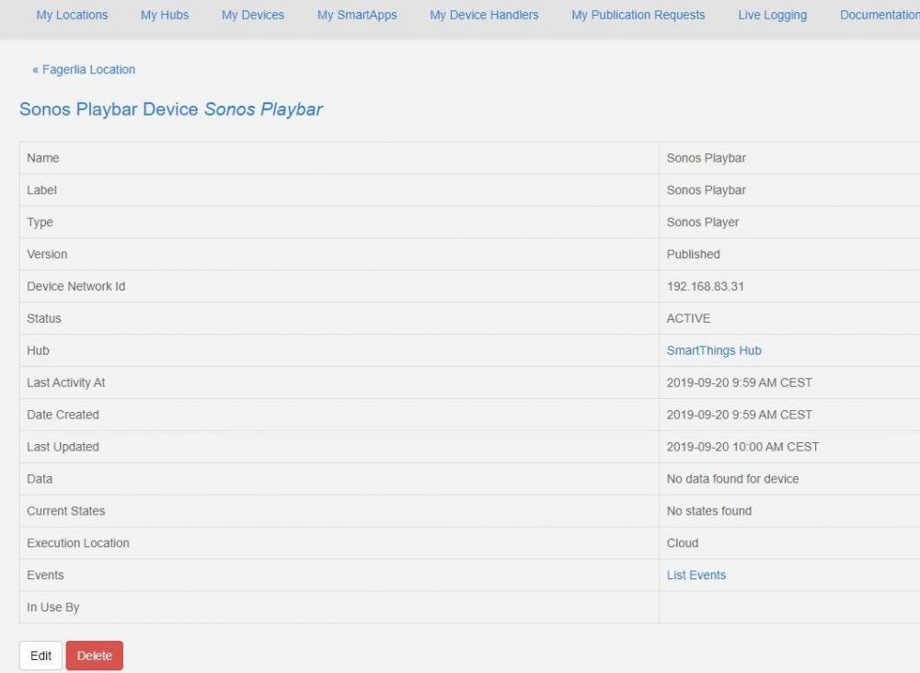Screen dimensions: 920x673
Task: Click the Sonos Playbar Device page heading
Action: coord(171,109)
